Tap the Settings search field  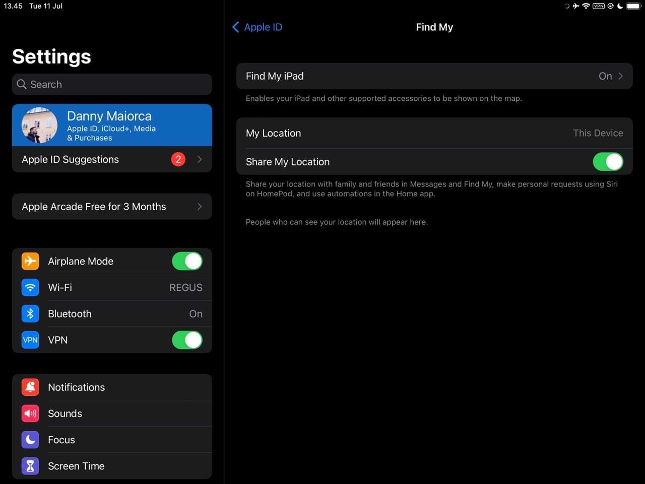pyautogui.click(x=112, y=84)
